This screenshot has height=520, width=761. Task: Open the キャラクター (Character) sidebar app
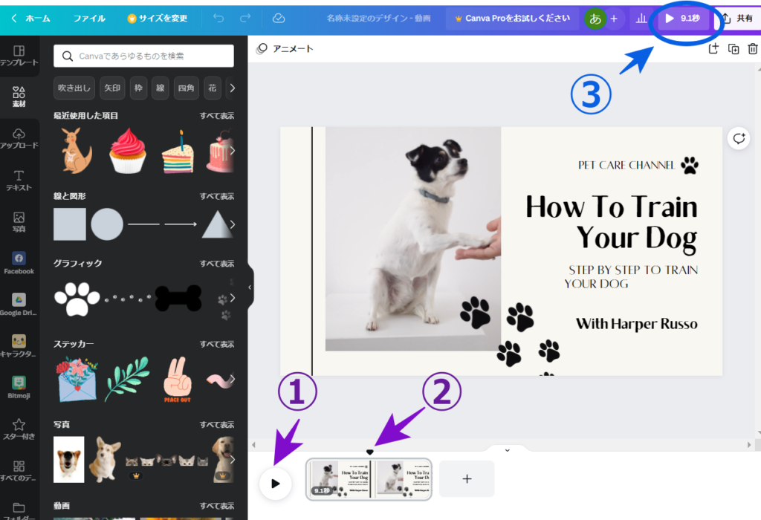click(x=19, y=346)
